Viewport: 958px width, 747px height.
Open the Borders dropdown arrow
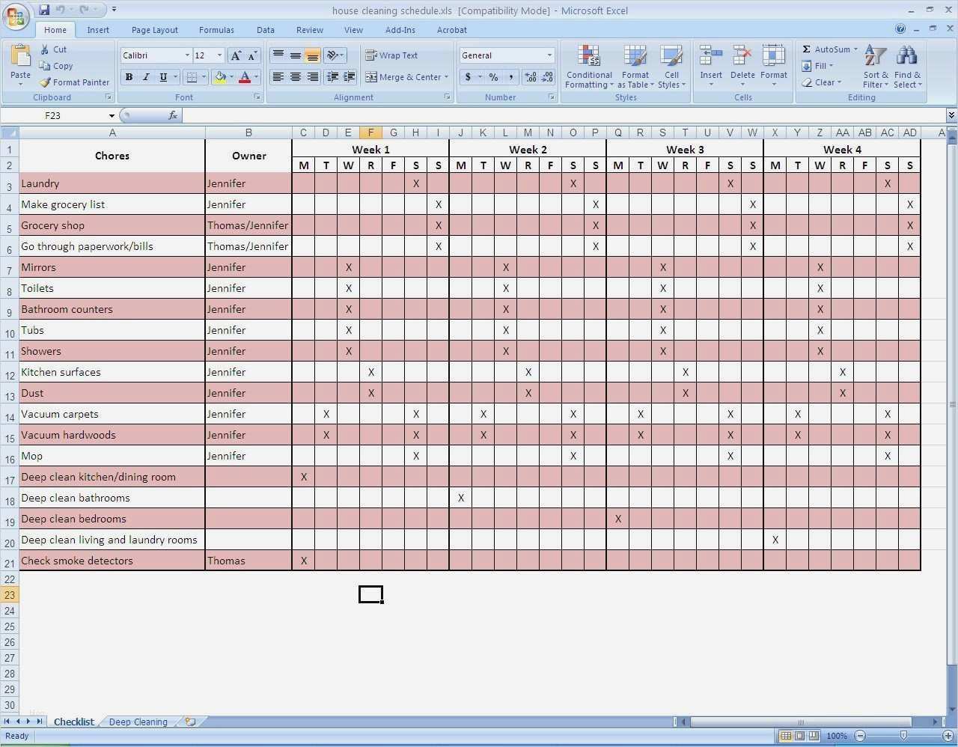pyautogui.click(x=204, y=77)
